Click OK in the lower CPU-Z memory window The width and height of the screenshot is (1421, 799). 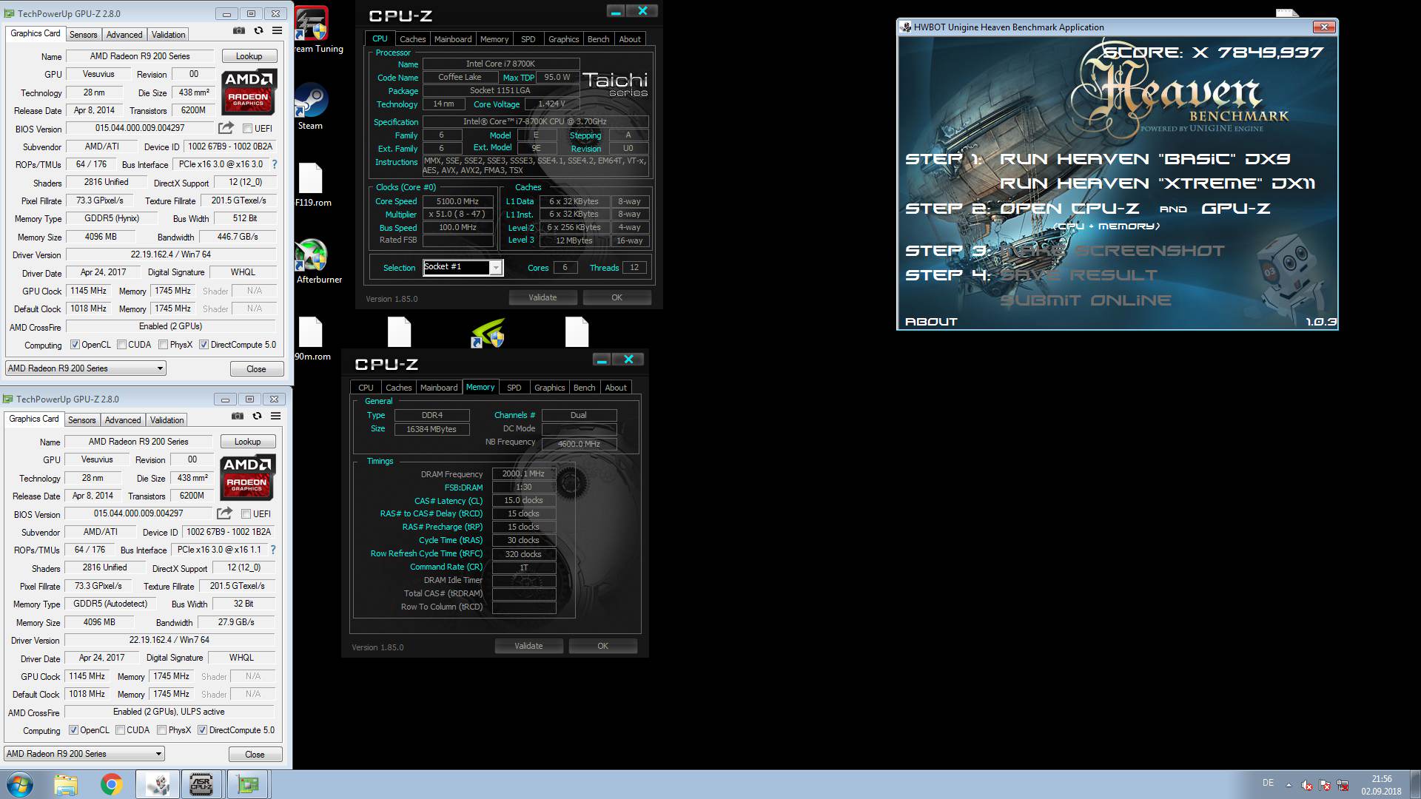pyautogui.click(x=603, y=646)
